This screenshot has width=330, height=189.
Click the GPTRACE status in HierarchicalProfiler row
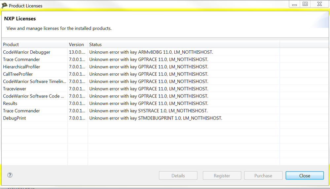(x=149, y=67)
